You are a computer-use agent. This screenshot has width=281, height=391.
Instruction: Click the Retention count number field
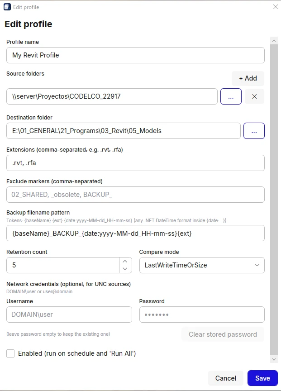tap(63, 265)
